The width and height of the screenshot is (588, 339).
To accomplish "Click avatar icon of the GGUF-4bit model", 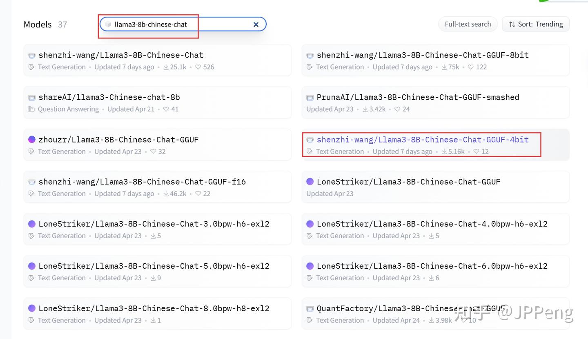I will [310, 140].
